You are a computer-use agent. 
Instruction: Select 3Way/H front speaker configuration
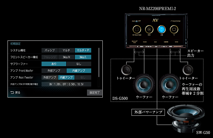66,57
